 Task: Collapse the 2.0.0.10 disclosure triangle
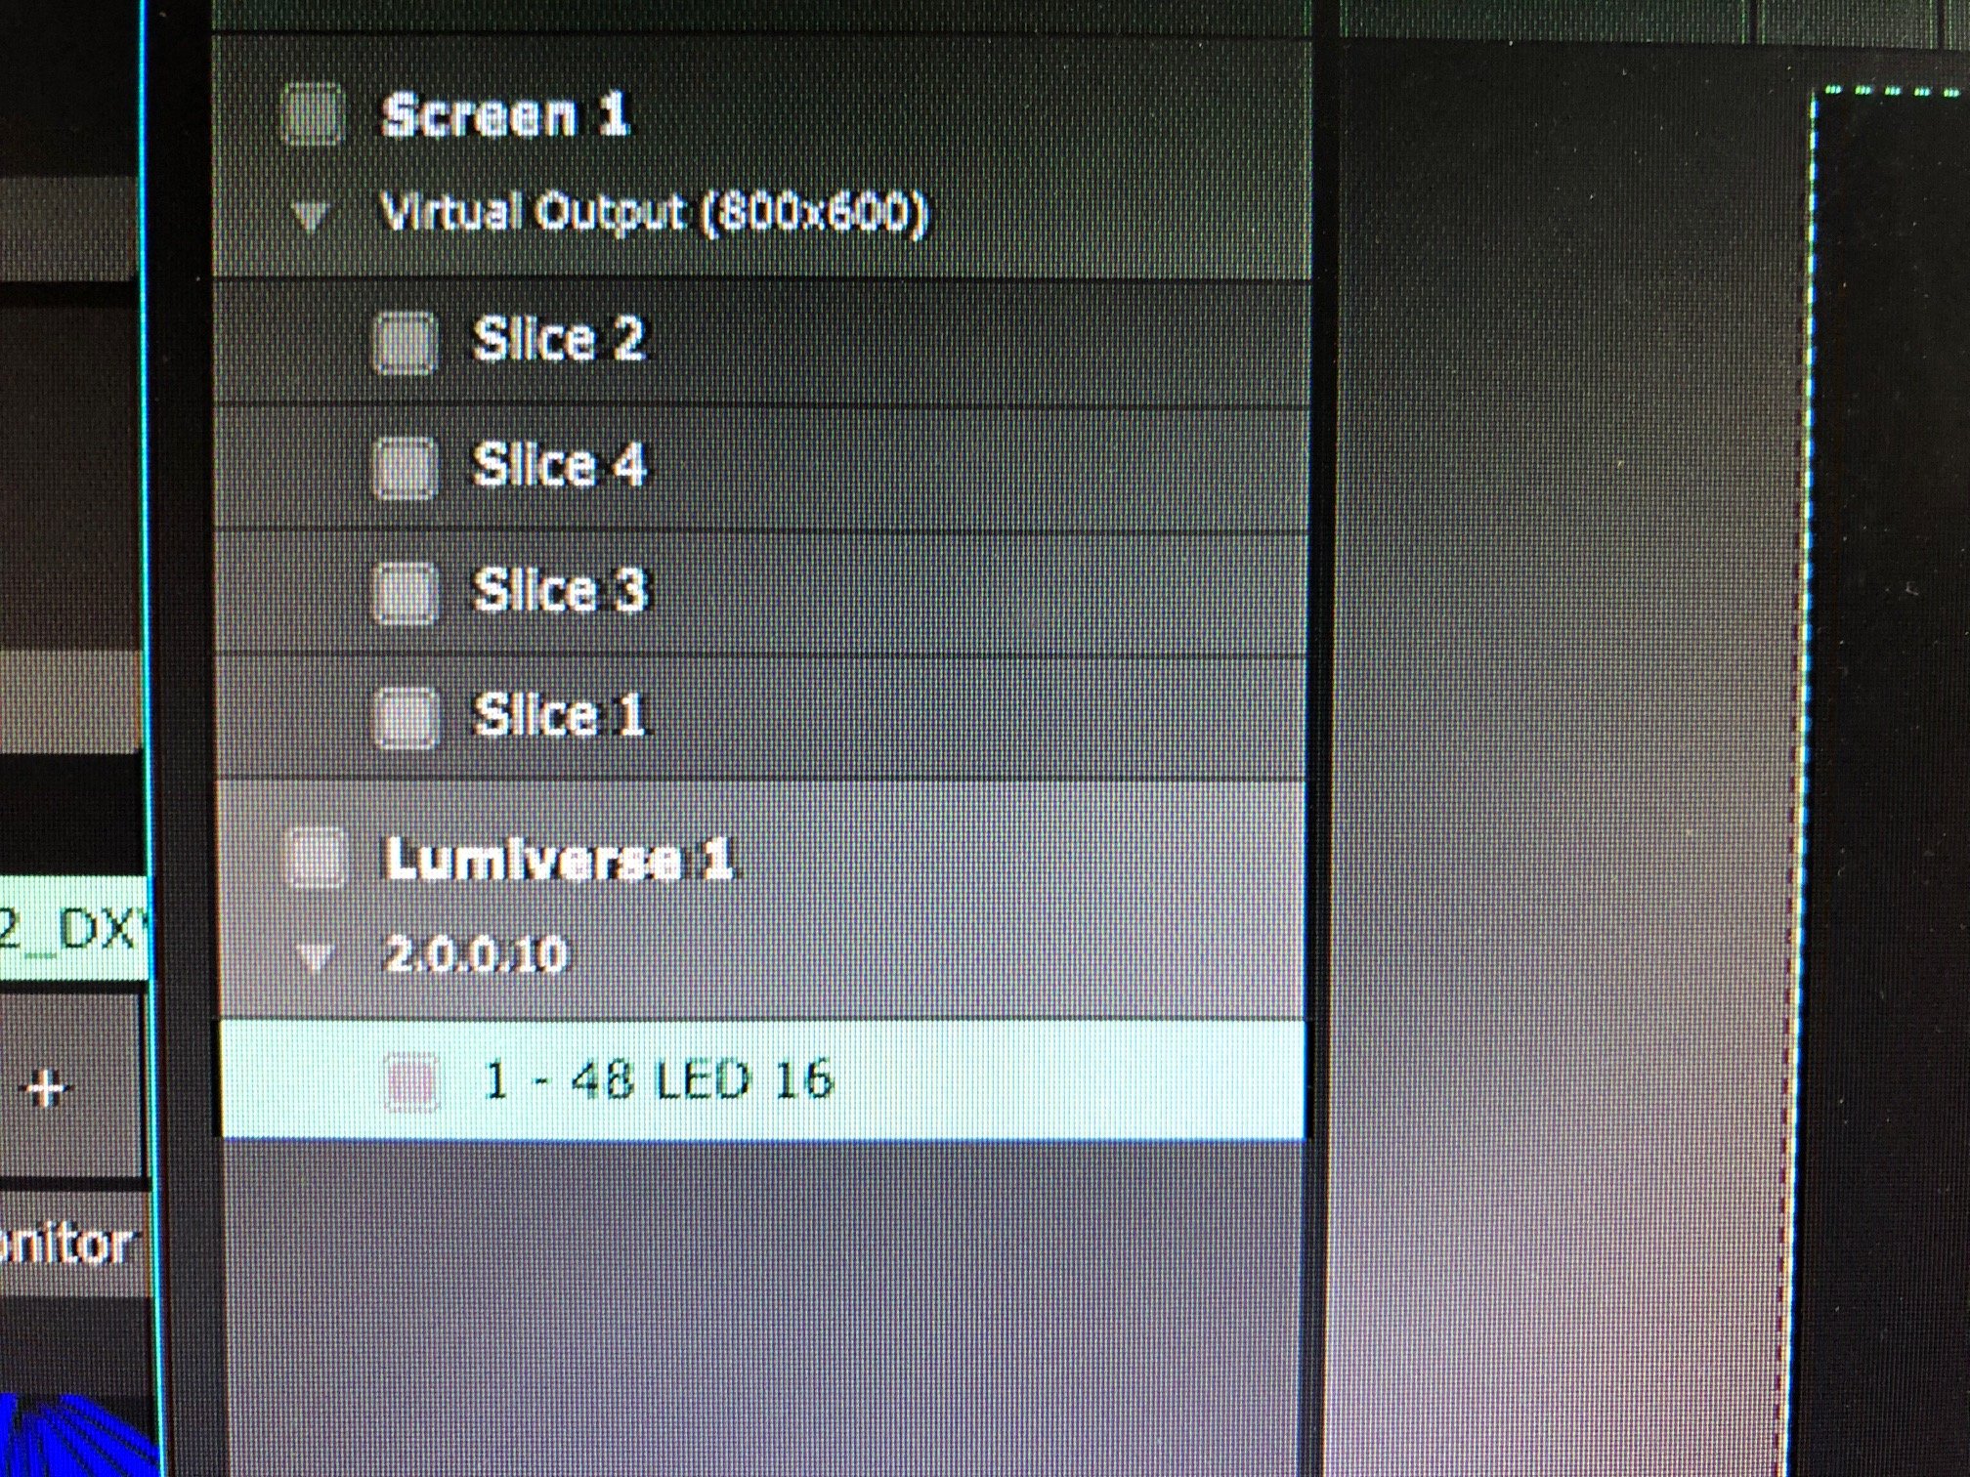click(x=315, y=957)
